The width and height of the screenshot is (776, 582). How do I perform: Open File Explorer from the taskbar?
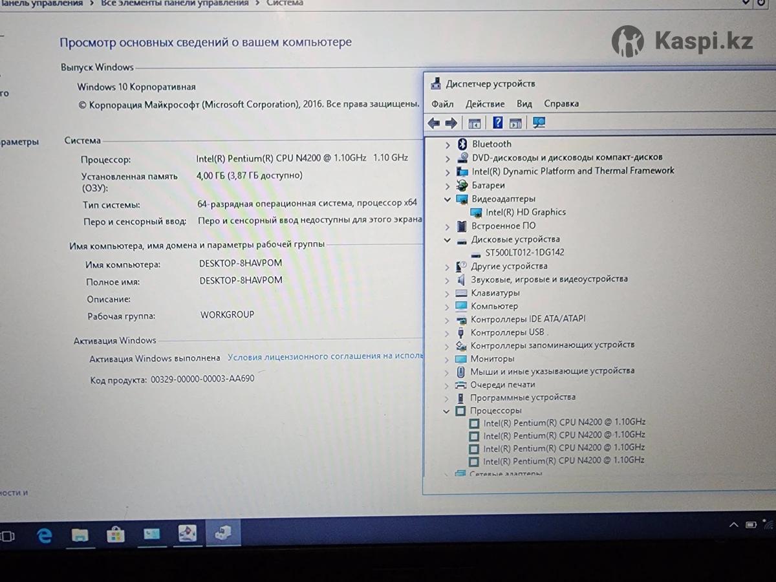(x=80, y=534)
